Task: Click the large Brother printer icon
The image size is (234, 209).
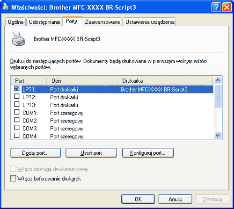Action: tap(18, 39)
